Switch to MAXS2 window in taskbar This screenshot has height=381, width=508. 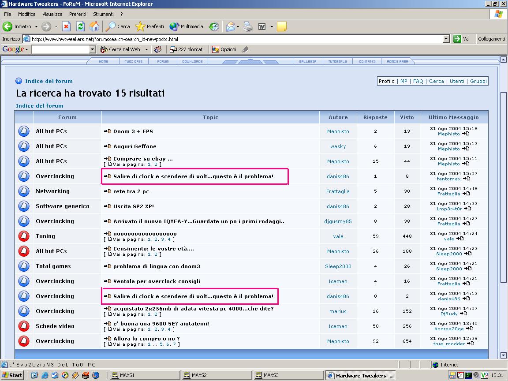coord(216,375)
